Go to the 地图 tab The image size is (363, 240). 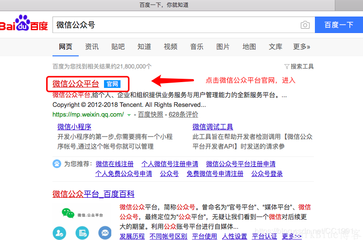[x=249, y=47]
